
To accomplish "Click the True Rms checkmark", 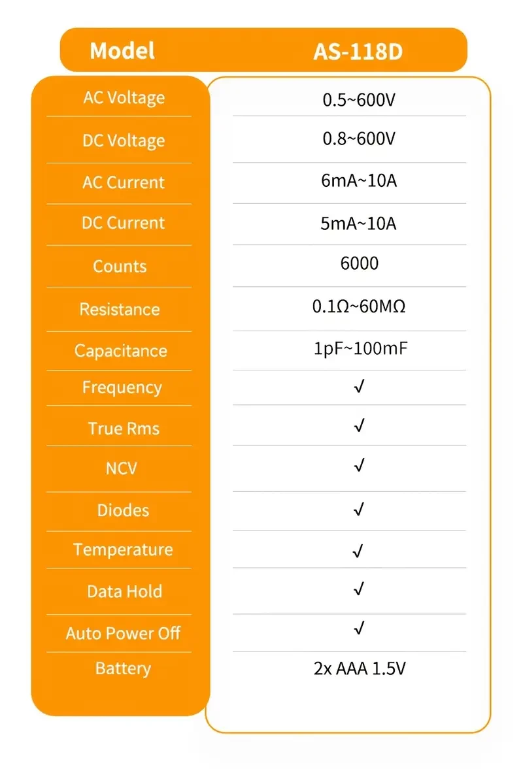I will [x=358, y=426].
